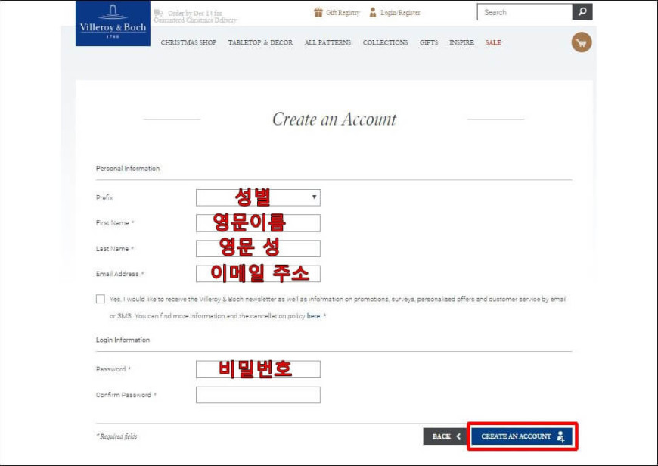Screen dimensions: 658x466
Task: Open the Prefix dropdown
Action: tap(258, 197)
